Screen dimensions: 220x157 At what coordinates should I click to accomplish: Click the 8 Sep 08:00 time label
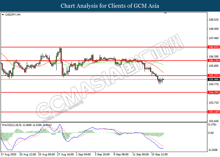(121, 154)
